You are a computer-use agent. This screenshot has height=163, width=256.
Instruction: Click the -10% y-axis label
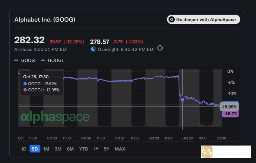(232, 94)
